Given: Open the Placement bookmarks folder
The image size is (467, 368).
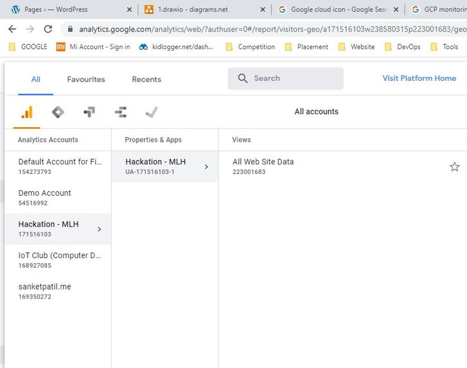Looking at the screenshot, I should click(306, 47).
